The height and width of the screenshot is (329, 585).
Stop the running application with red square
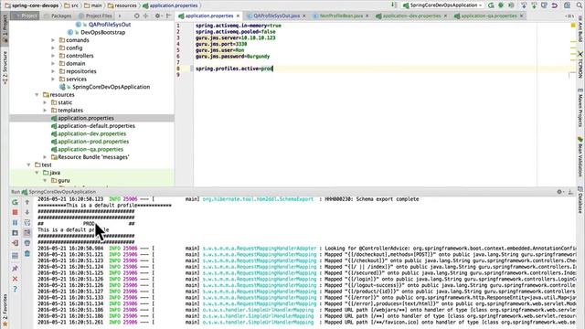pyautogui.click(x=15, y=212)
